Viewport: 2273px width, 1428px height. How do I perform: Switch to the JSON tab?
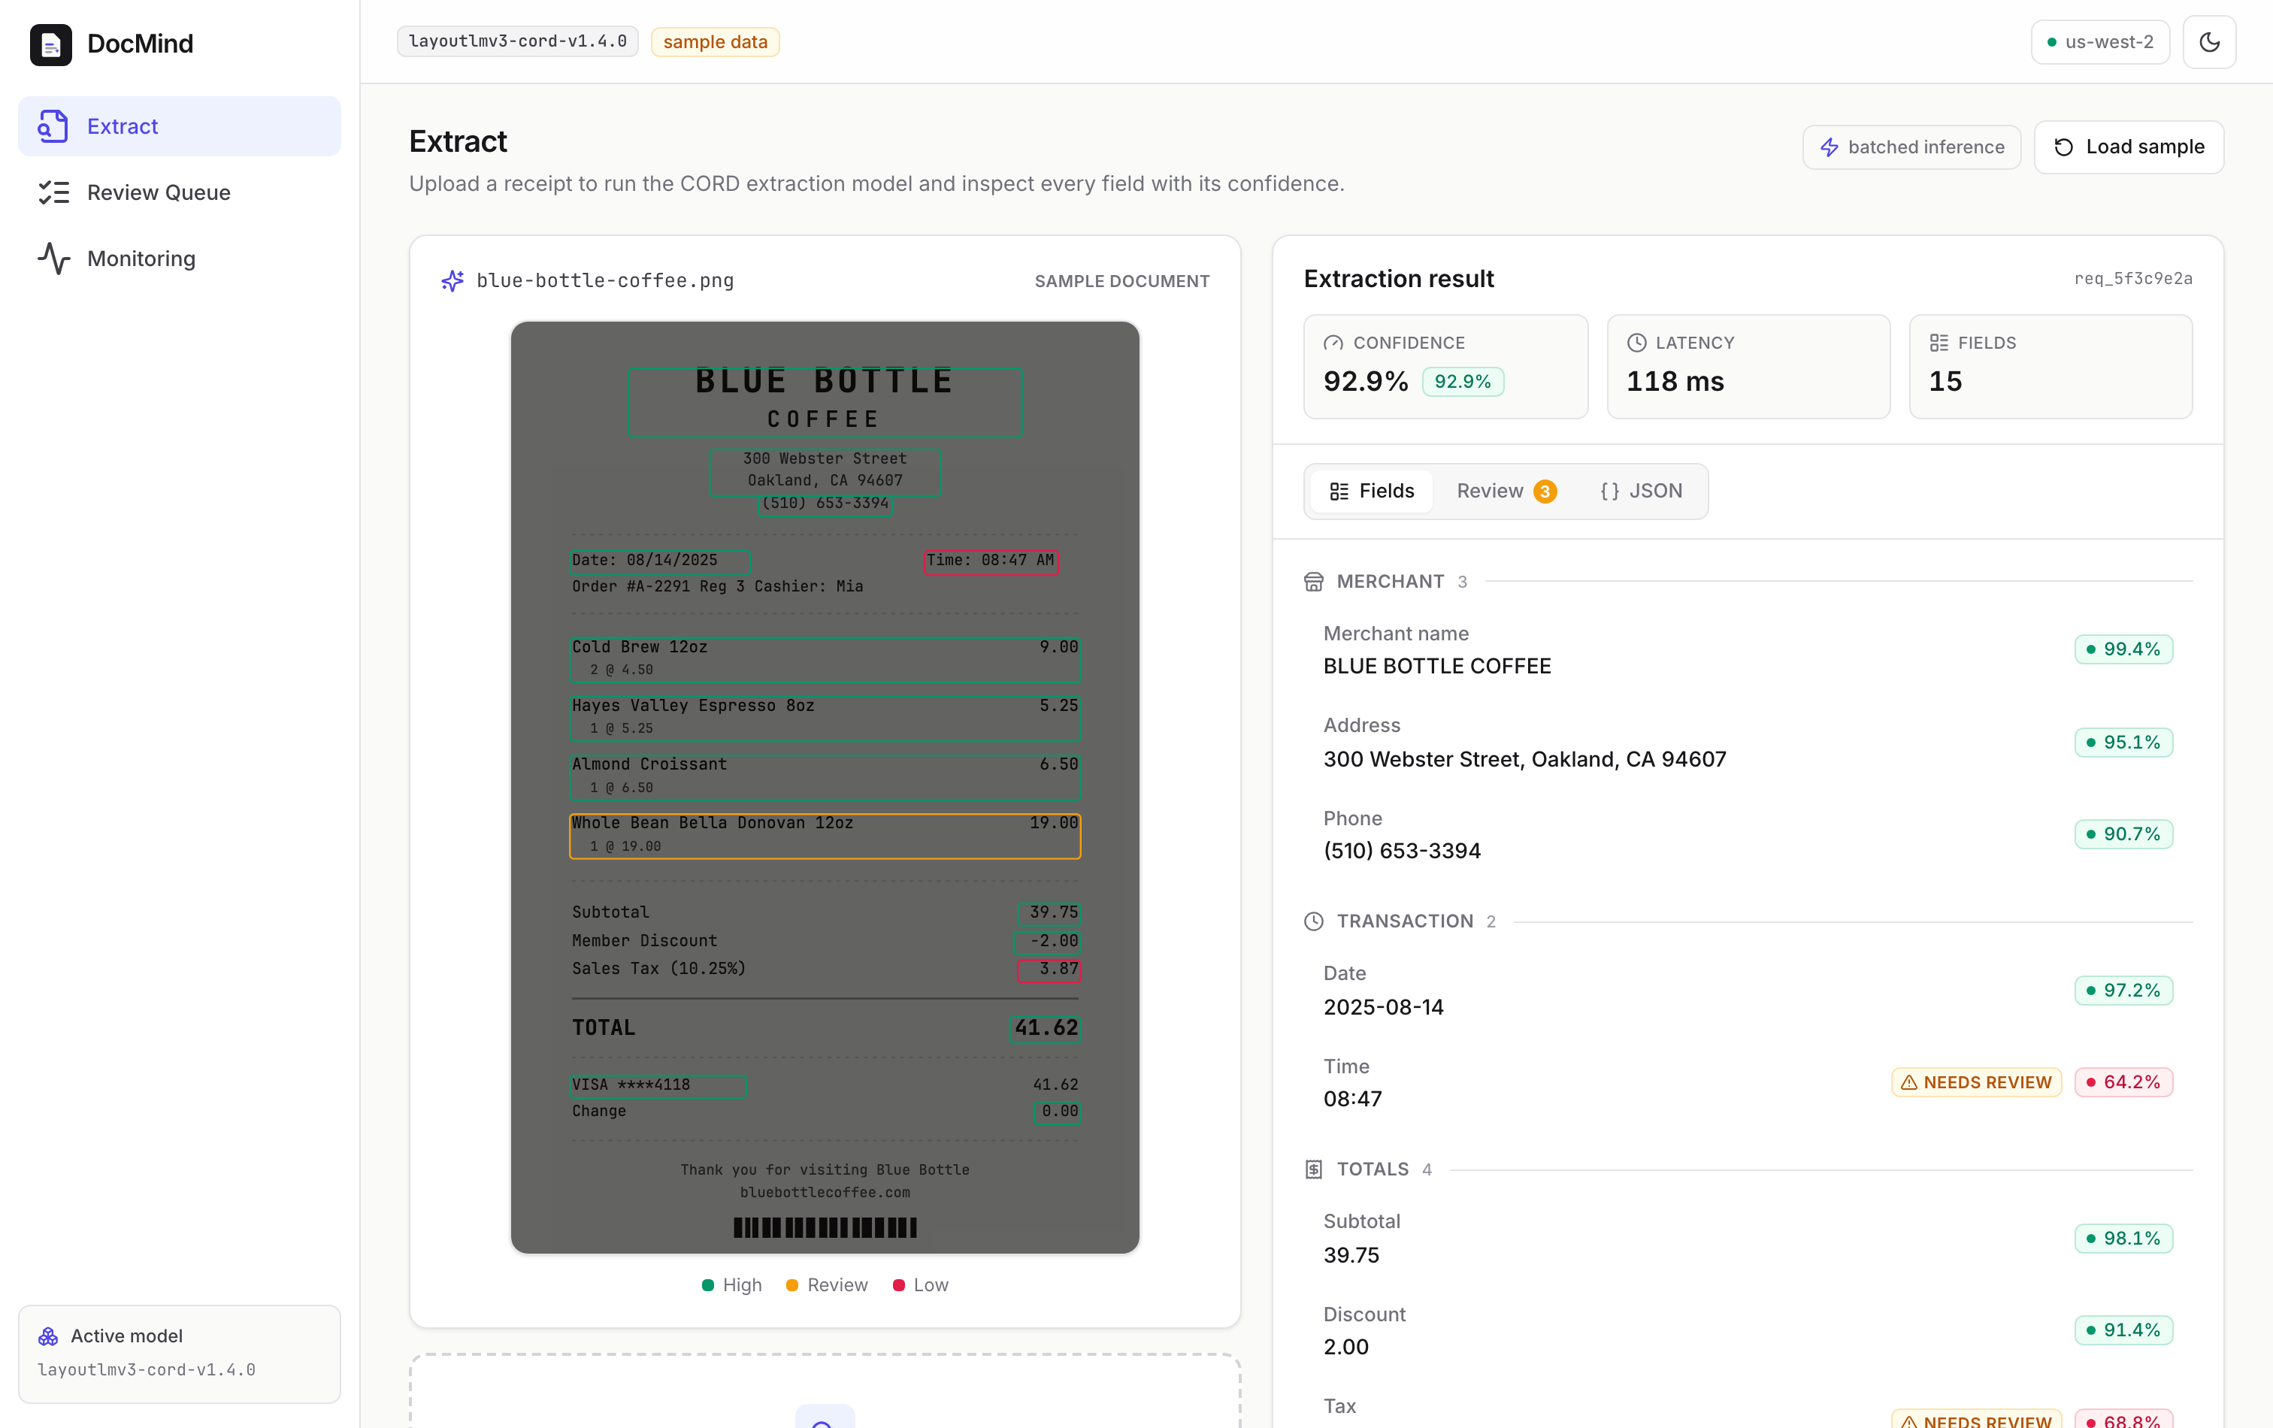pyautogui.click(x=1641, y=491)
